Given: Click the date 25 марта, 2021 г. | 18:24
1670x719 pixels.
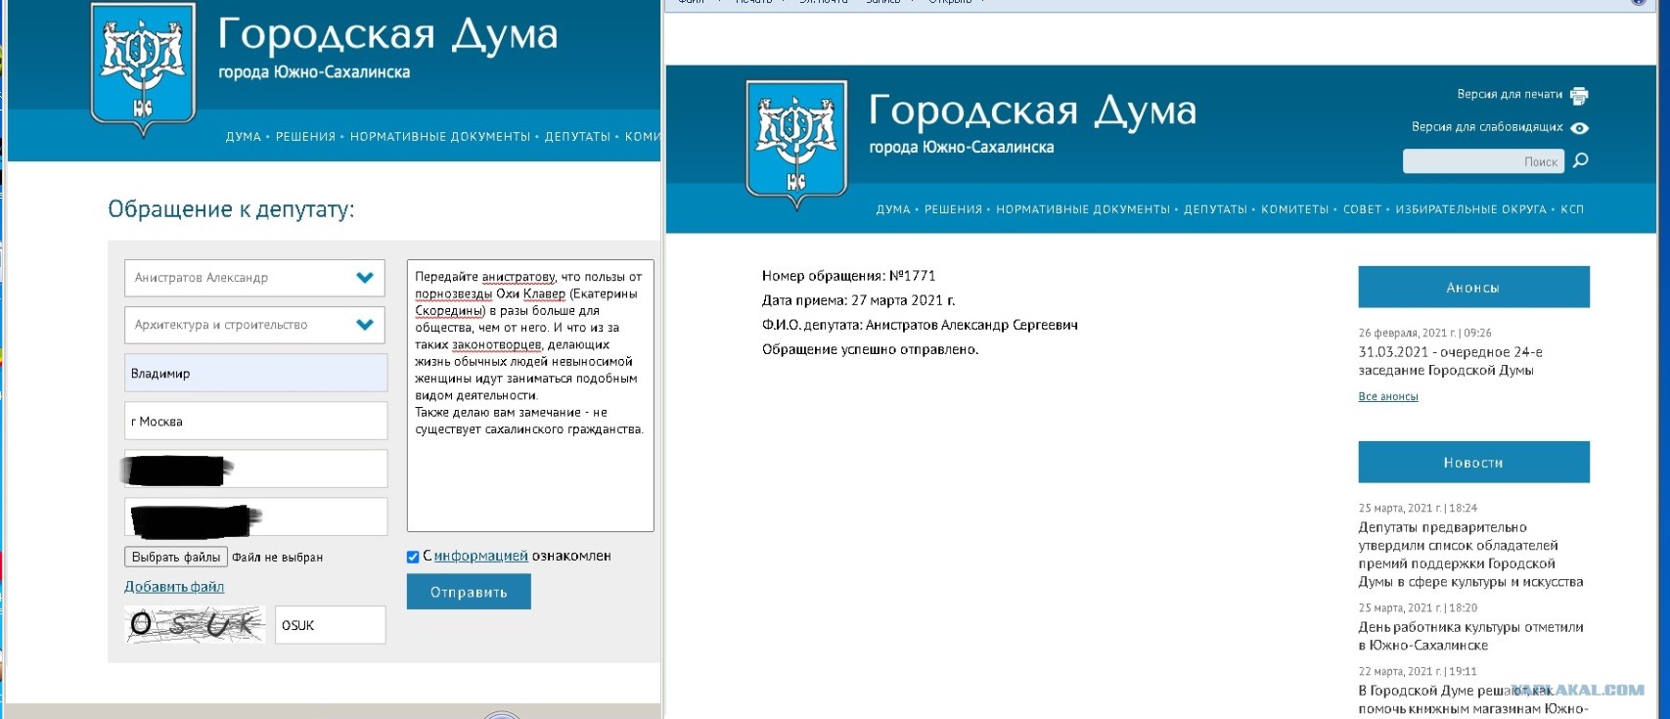Looking at the screenshot, I should click(1418, 508).
